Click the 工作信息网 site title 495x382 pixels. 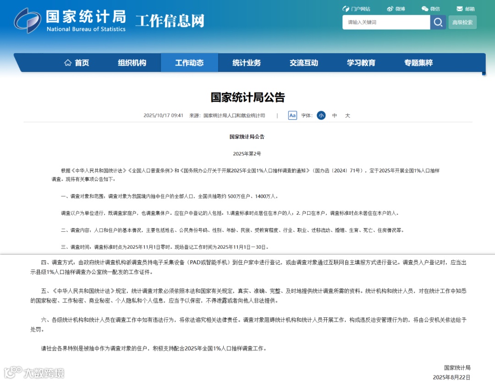tap(170, 21)
